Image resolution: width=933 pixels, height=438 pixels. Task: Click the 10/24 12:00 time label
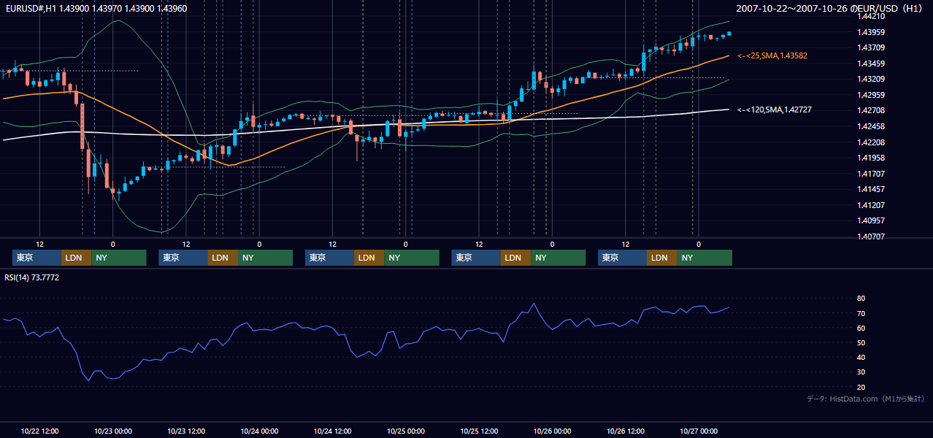[333, 431]
